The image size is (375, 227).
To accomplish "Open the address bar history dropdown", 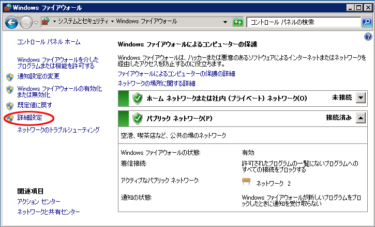I will point(225,22).
